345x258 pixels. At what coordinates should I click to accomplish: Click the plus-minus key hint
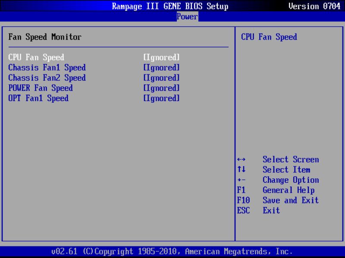pyautogui.click(x=241, y=180)
